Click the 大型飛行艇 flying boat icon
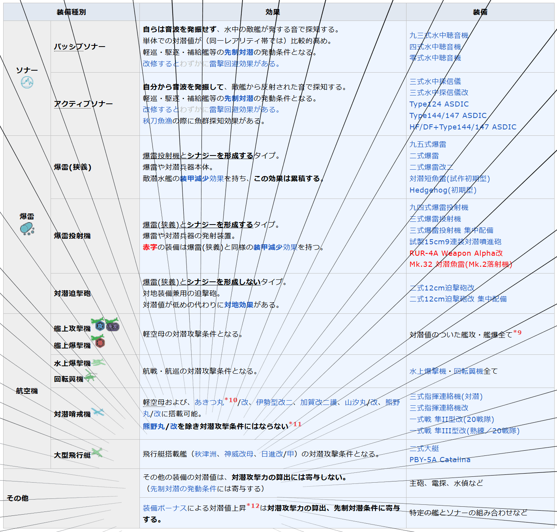This screenshot has height=532, width=557. [x=97, y=452]
